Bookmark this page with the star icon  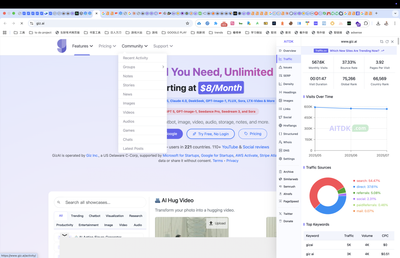click(x=187, y=23)
